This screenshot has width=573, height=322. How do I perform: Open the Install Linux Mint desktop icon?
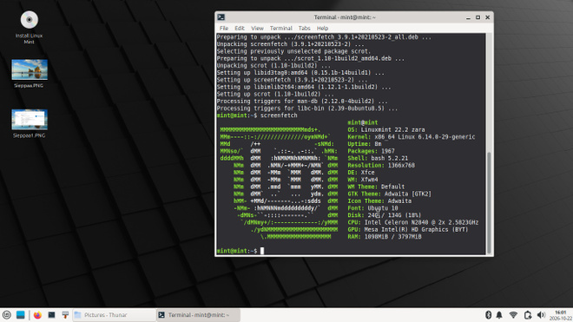29,28
